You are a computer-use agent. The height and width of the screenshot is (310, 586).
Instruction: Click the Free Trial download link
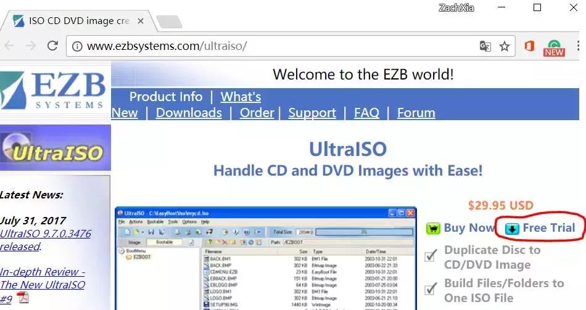(x=548, y=228)
